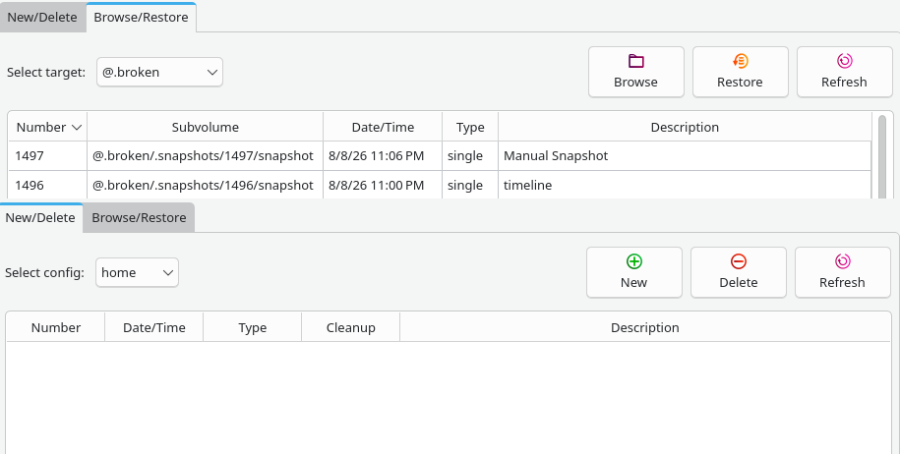Click the Browse button with folder icon

[x=636, y=73]
